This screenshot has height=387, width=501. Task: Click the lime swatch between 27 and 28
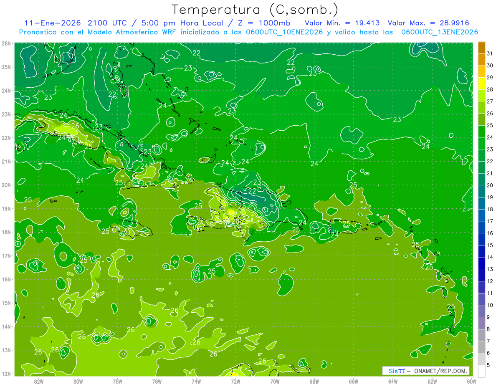click(x=481, y=96)
